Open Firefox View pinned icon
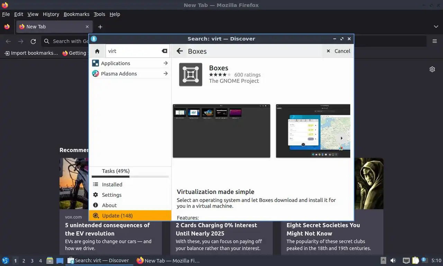 click(x=7, y=27)
